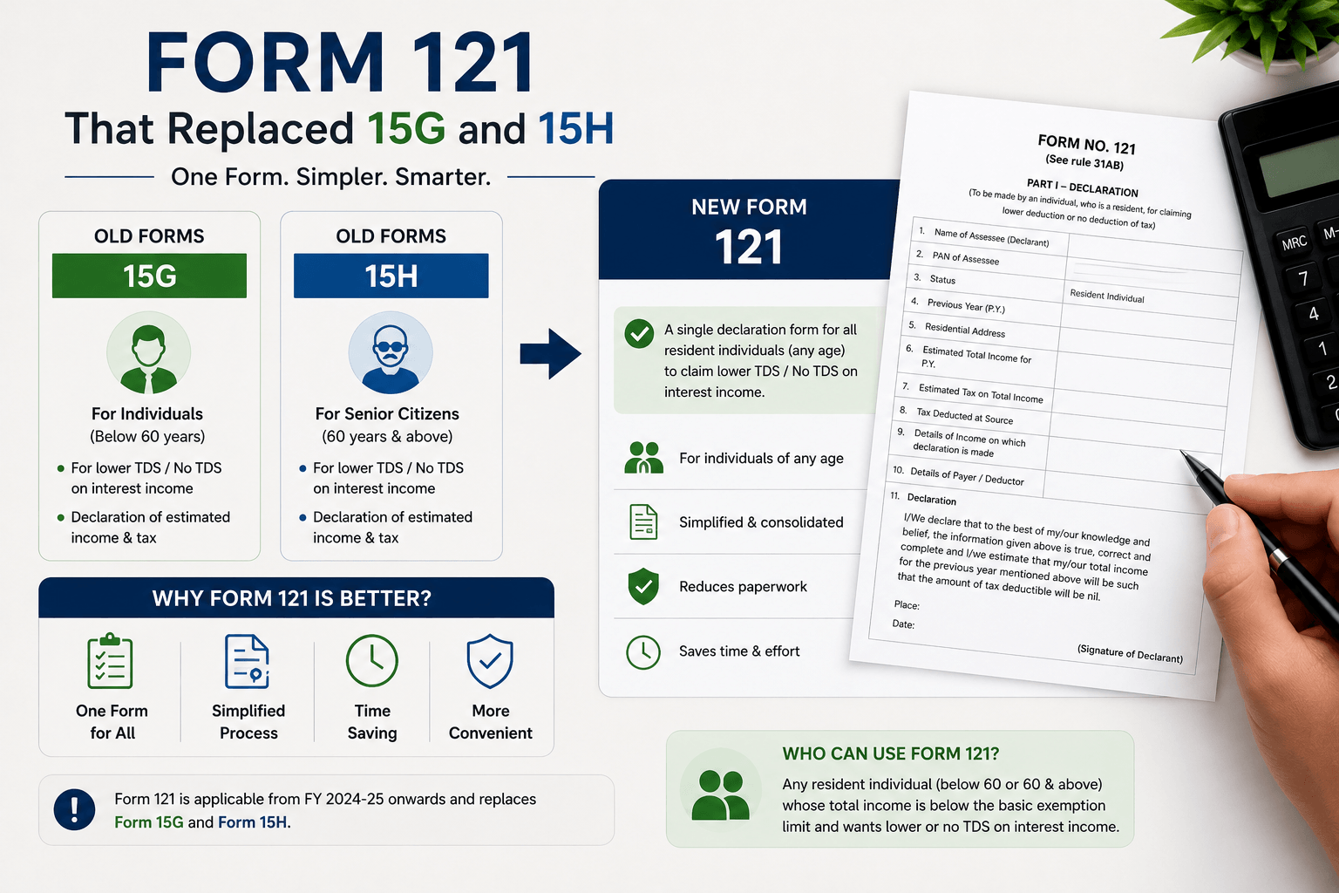Click More Convenient label
The width and height of the screenshot is (1339, 893).
490,722
